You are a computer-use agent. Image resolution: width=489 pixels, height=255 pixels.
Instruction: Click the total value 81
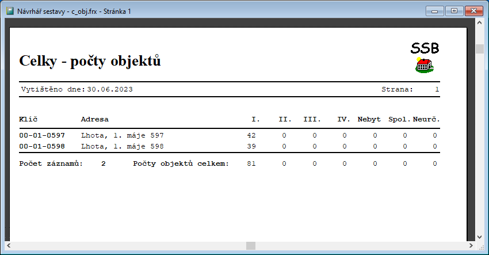[x=251, y=164]
